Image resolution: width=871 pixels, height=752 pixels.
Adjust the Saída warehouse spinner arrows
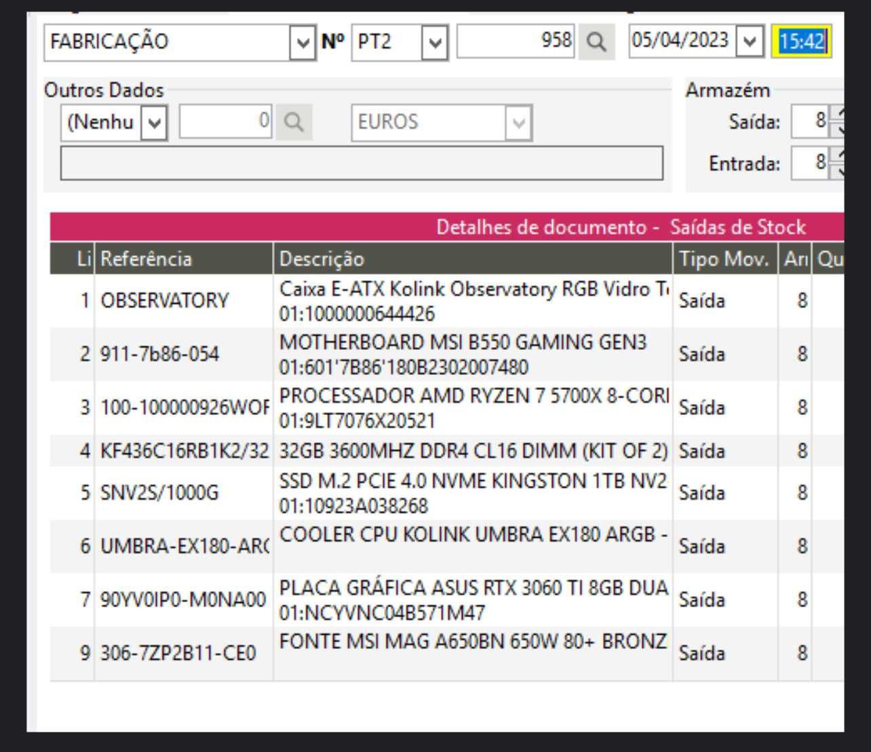click(838, 122)
